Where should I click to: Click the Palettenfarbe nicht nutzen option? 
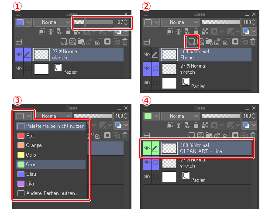pos(51,126)
